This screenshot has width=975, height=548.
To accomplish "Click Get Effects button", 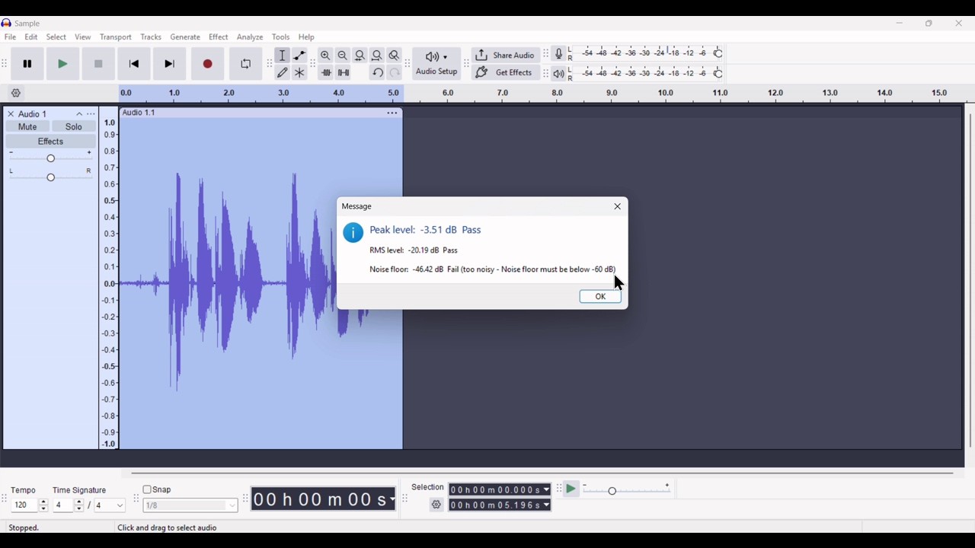I will [x=505, y=73].
